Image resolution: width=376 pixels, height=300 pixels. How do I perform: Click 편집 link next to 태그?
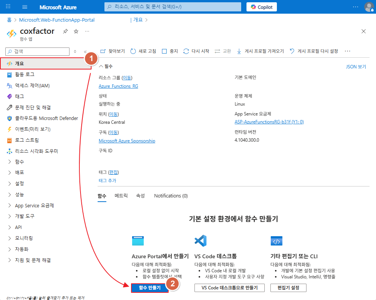114,172
